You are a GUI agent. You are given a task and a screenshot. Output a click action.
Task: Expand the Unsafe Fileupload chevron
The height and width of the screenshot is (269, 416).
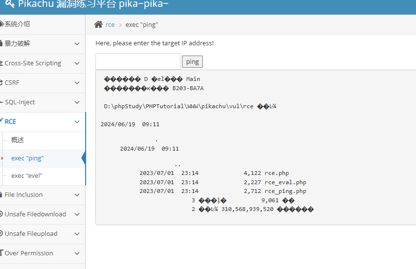[77, 234]
